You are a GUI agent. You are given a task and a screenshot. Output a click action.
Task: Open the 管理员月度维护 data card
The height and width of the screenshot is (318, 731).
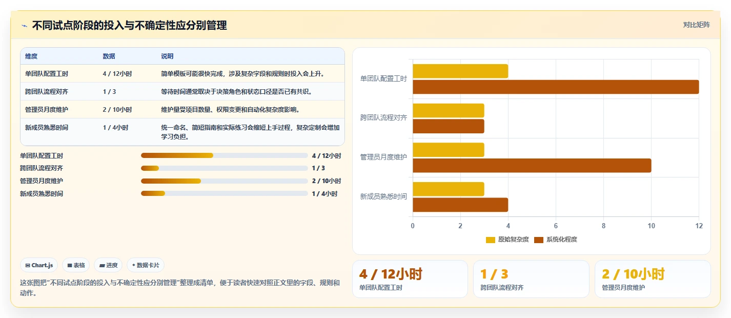click(653, 279)
